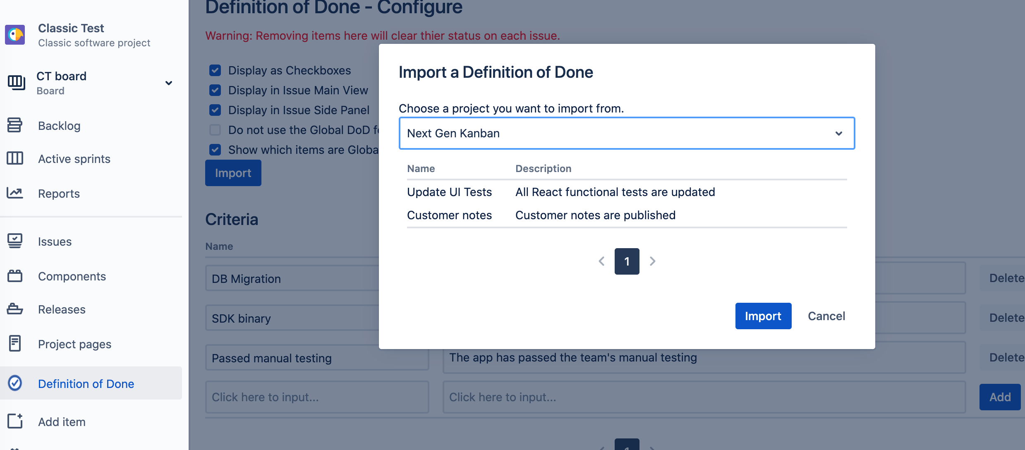The image size is (1025, 450).
Task: Click the empty criteria name input field
Action: point(317,397)
